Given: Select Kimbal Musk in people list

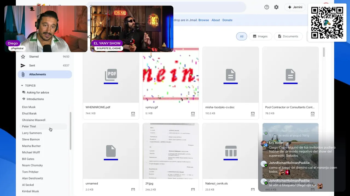Looking at the screenshot, I should click(30, 191).
